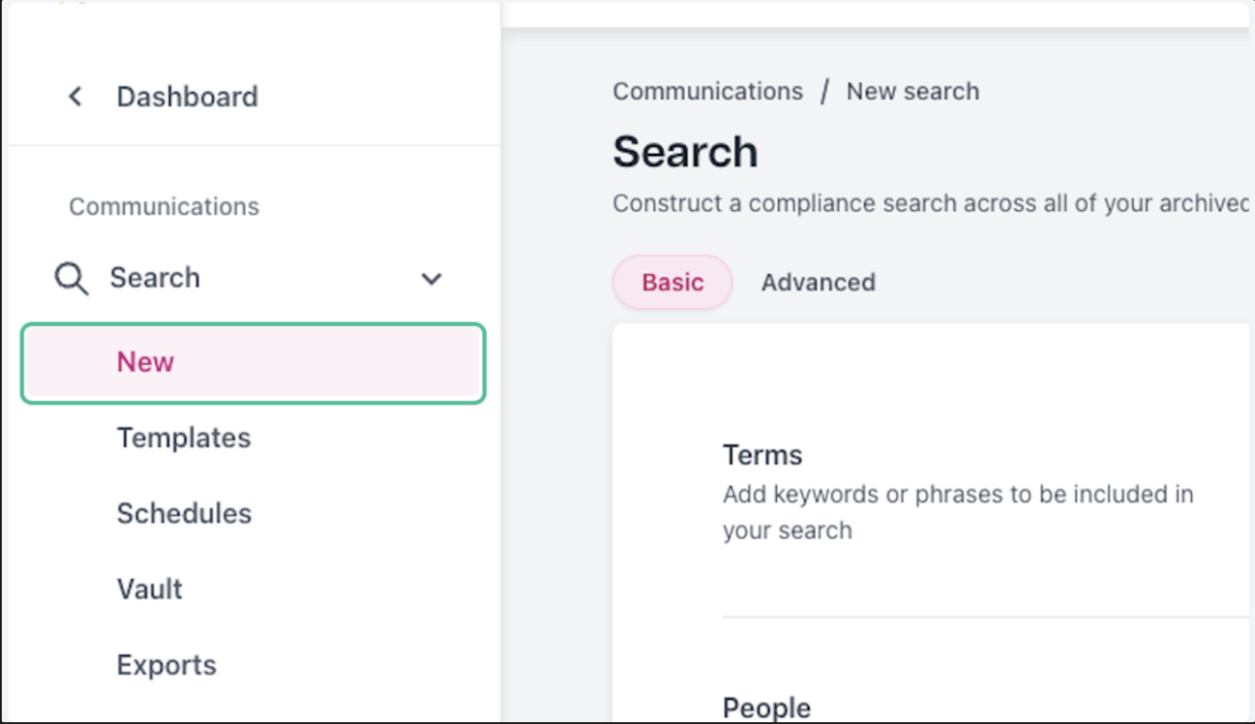Click the Search page heading
Image resolution: width=1255 pixels, height=724 pixels.
tap(685, 151)
